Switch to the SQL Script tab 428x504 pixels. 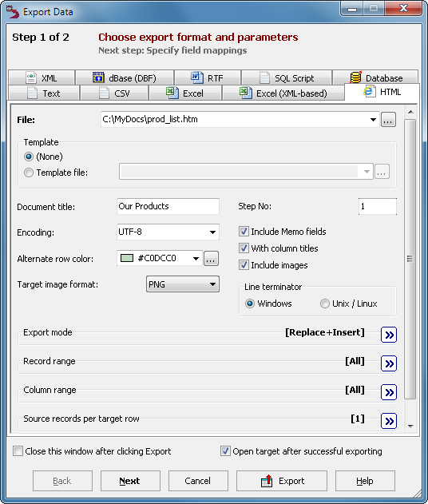coord(287,77)
